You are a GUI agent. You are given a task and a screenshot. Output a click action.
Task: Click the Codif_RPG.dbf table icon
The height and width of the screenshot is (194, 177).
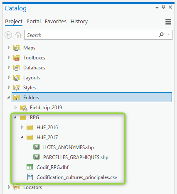coord(29,167)
